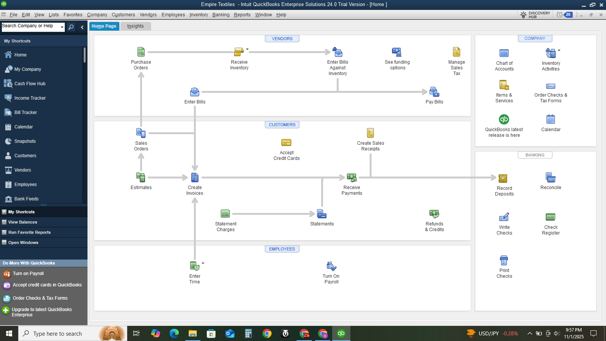Expand the Enter Time dropdown arrow
This screenshot has height=341, width=606.
click(x=203, y=263)
